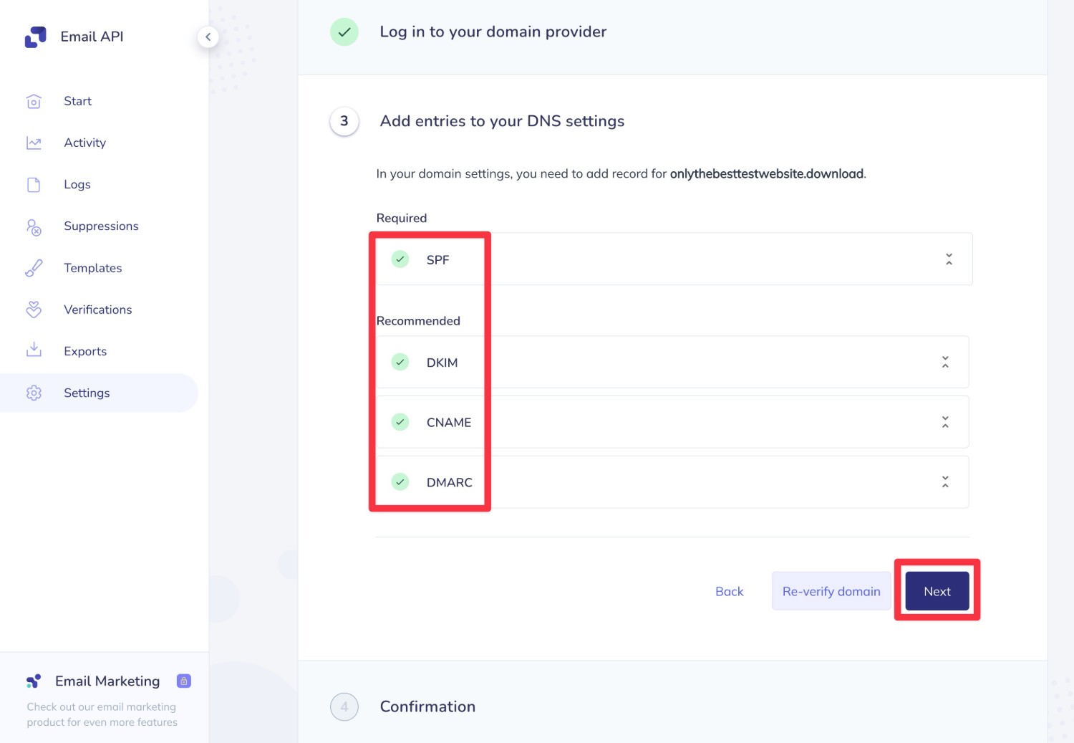1074x743 pixels.
Task: Click the SPF label
Action: (x=438, y=259)
